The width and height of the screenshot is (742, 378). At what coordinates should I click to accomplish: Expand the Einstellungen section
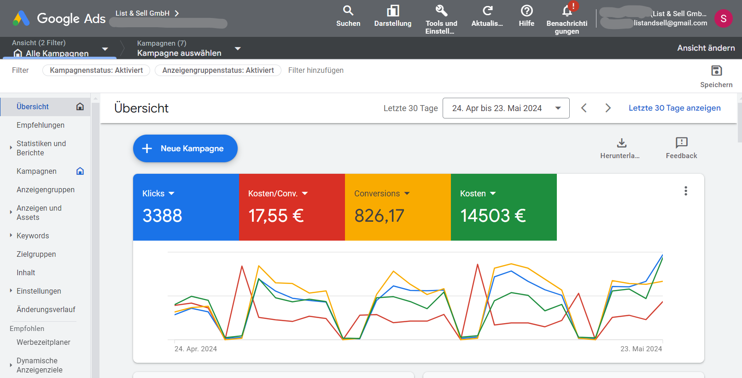coord(11,291)
